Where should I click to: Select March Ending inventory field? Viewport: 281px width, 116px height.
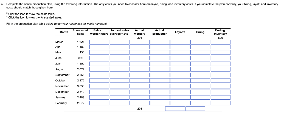click(220, 42)
